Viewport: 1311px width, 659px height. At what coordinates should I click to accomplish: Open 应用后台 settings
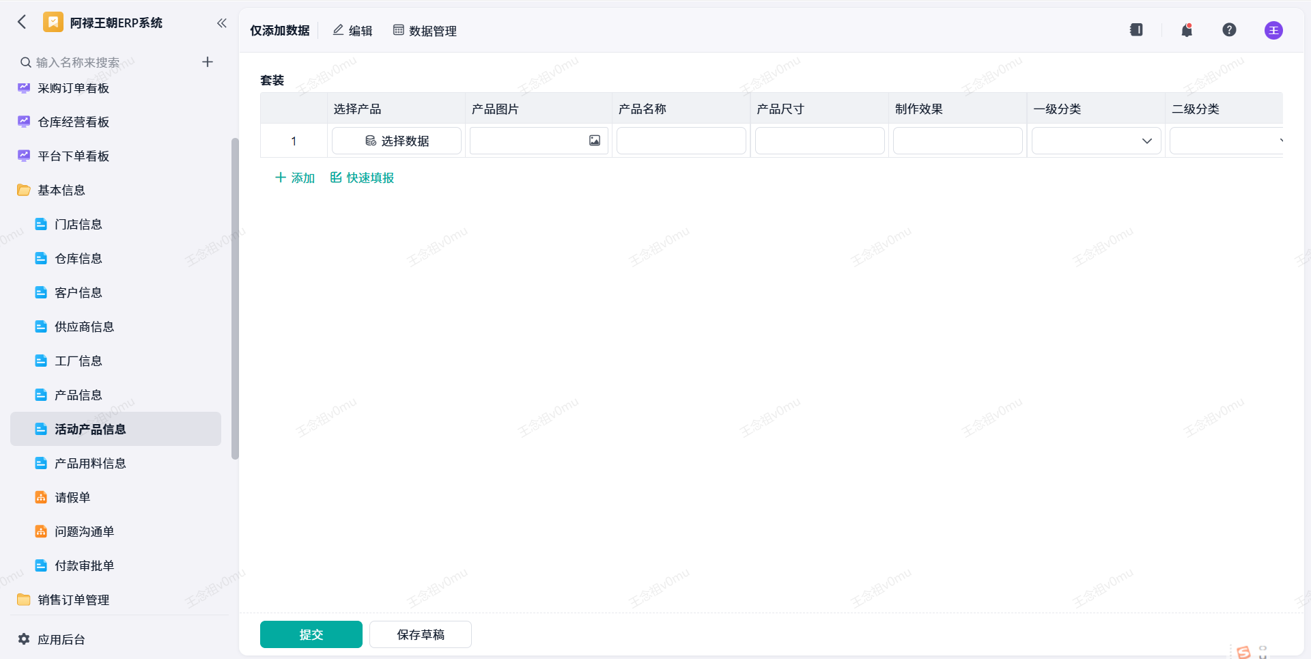click(x=52, y=639)
